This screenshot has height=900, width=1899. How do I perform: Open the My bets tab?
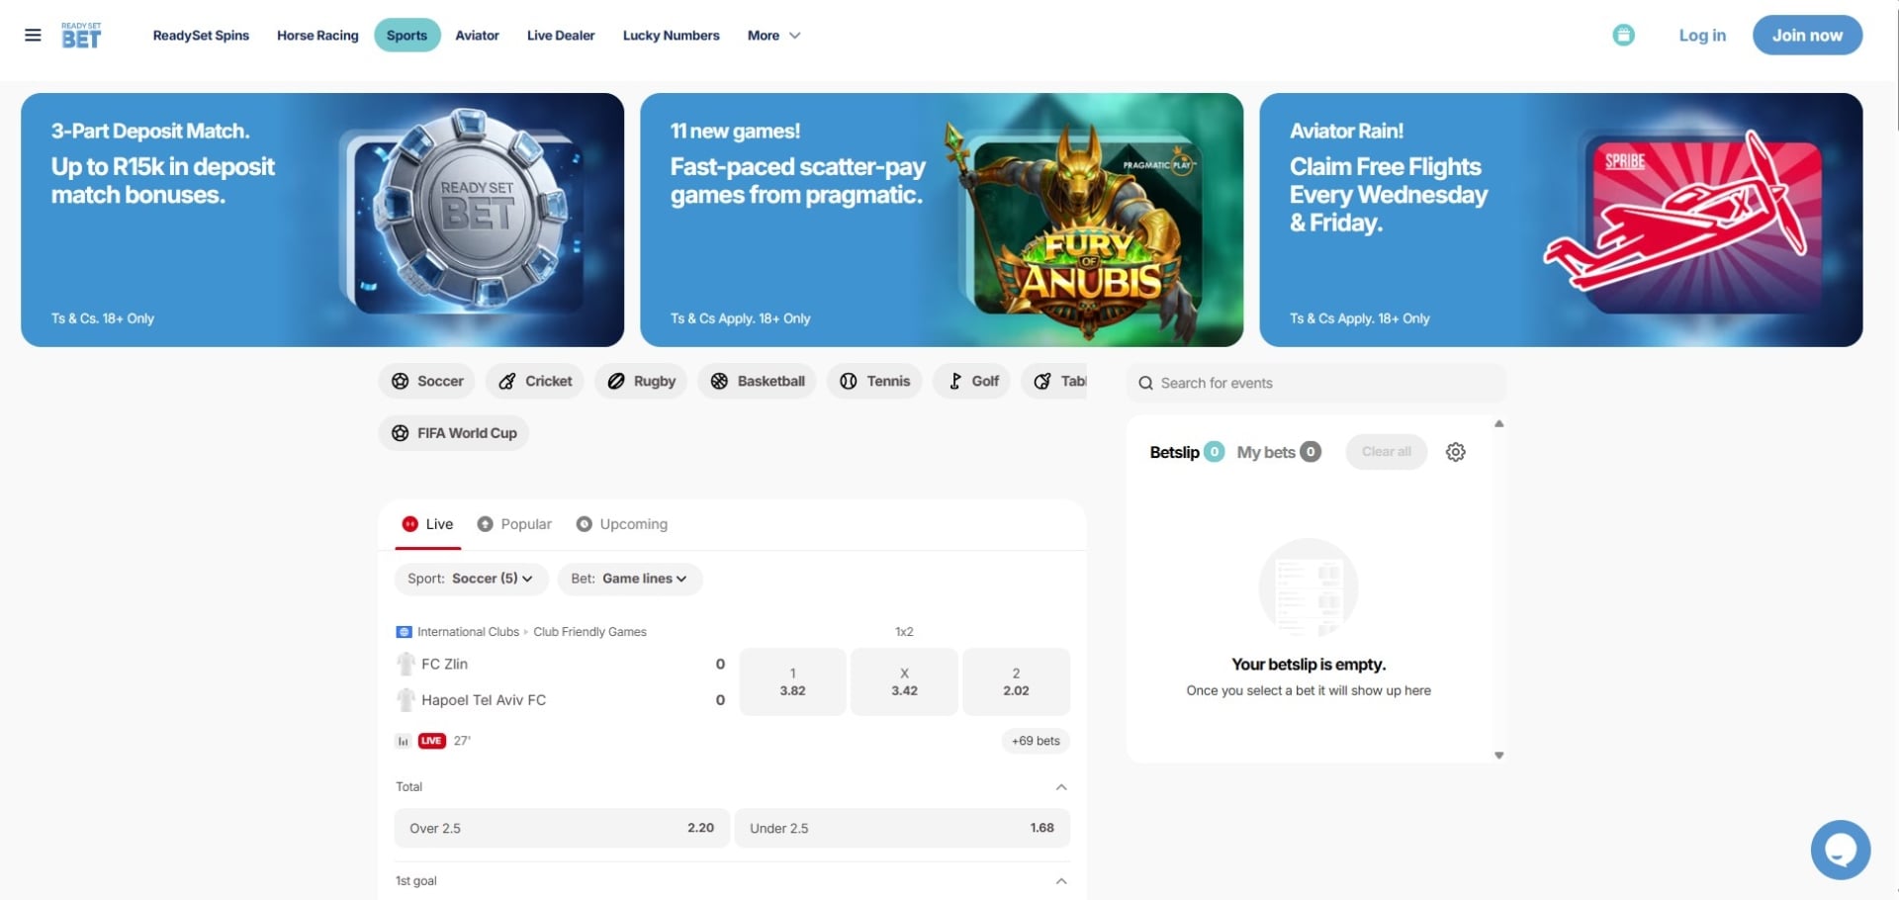(1279, 452)
